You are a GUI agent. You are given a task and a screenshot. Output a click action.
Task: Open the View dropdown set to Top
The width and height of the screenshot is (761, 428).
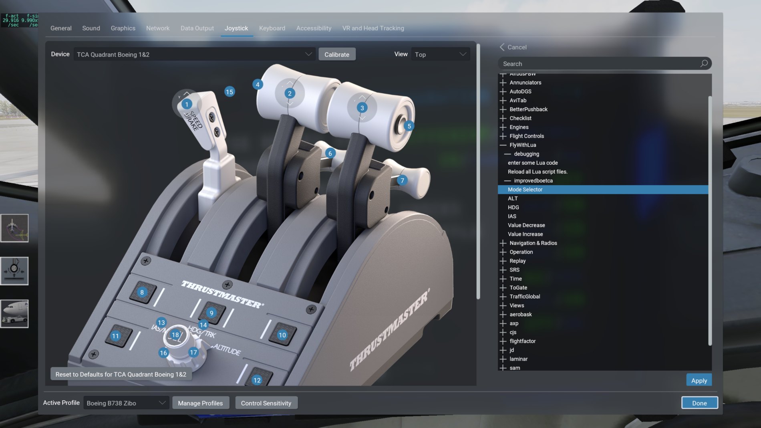pos(441,54)
